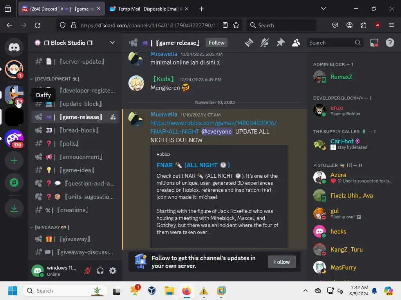Open the Threads icon in channel header

pos(249,43)
